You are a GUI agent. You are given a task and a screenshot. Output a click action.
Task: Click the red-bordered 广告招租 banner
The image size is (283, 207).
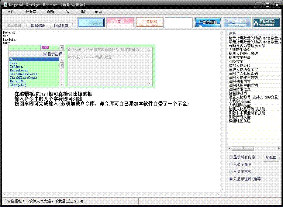tap(150, 22)
